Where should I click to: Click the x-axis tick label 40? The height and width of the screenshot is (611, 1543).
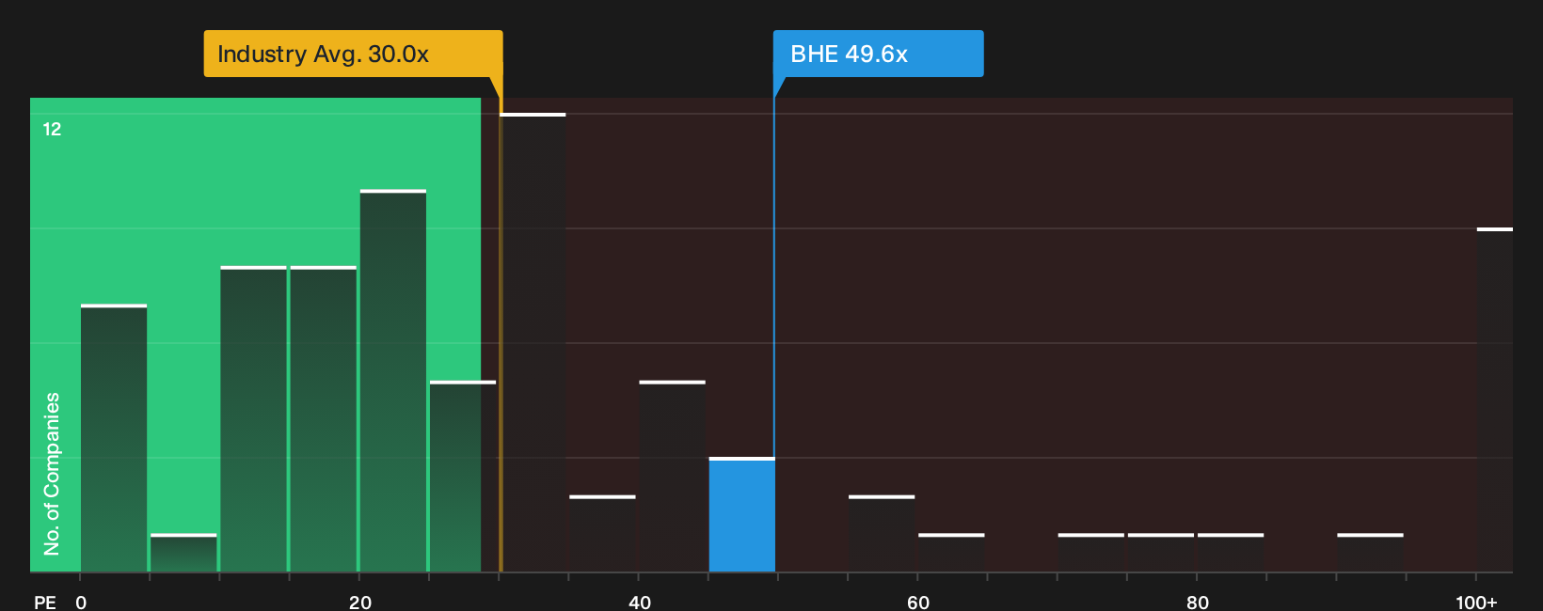click(x=639, y=603)
